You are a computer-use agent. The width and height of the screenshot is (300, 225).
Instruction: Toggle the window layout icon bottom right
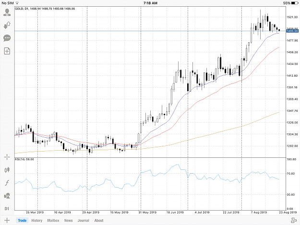click(294, 220)
